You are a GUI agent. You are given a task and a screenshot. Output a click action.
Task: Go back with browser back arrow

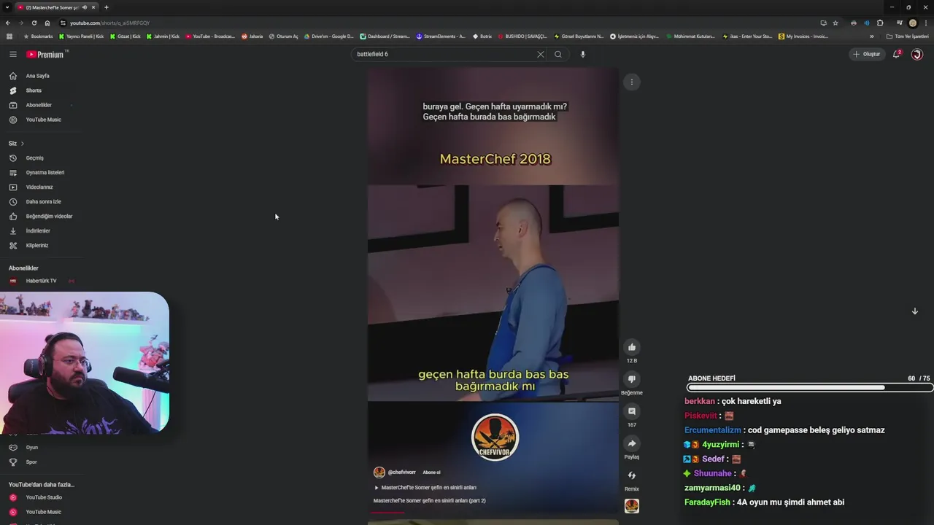8,23
